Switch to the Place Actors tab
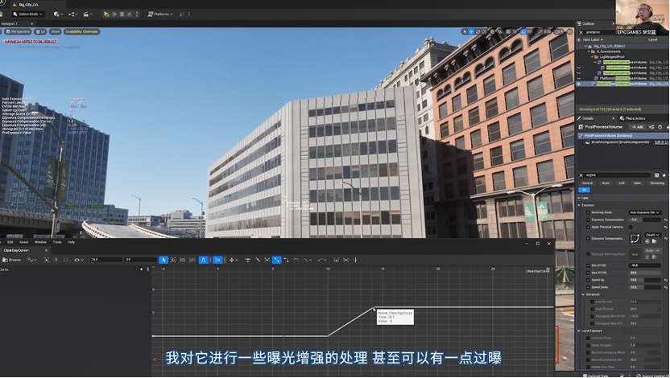Image resolution: width=670 pixels, height=378 pixels. coord(632,118)
